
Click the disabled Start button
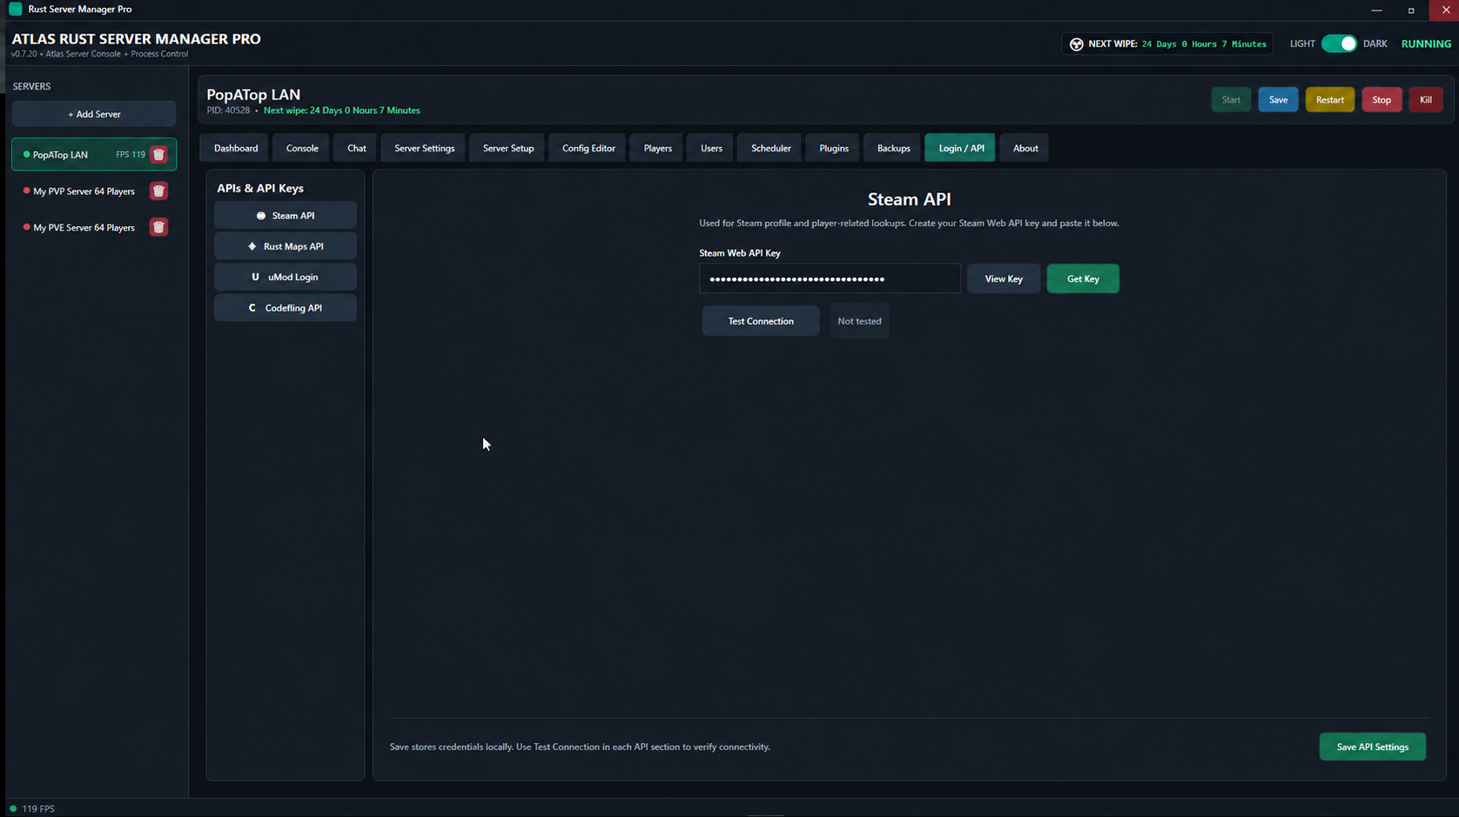(1231, 100)
